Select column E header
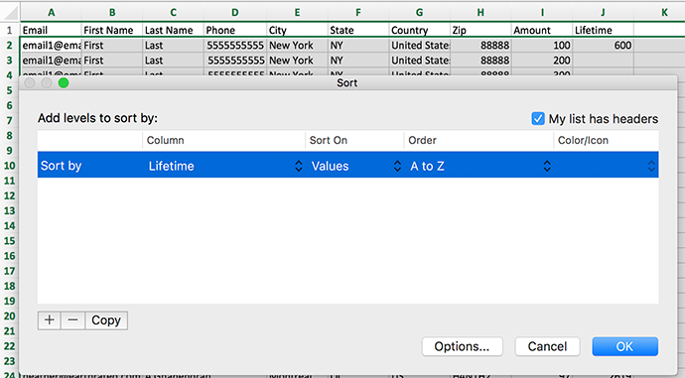The width and height of the screenshot is (685, 378). click(297, 12)
